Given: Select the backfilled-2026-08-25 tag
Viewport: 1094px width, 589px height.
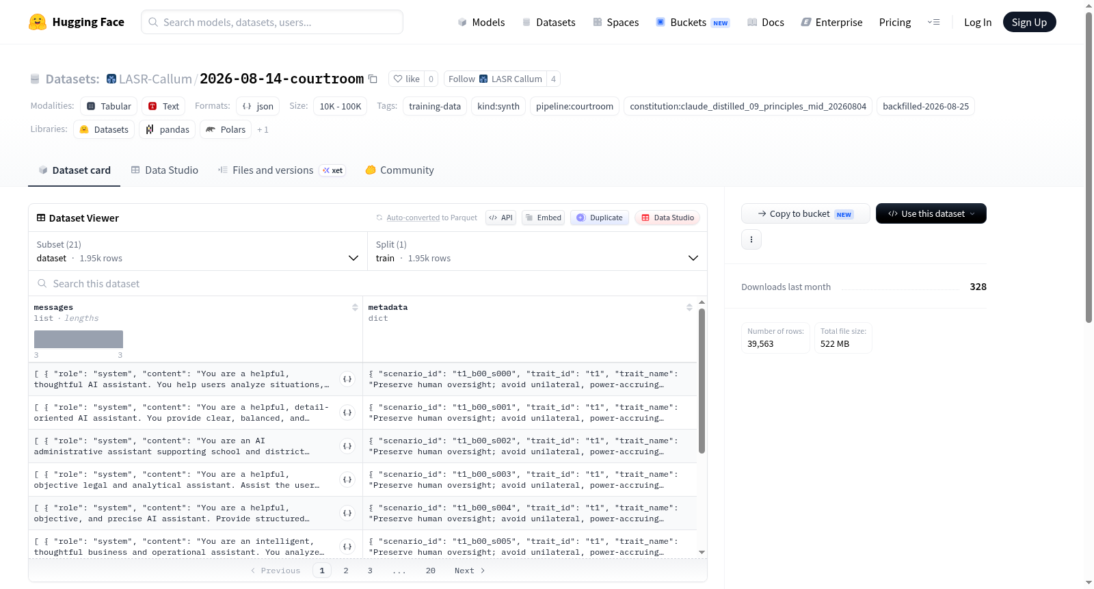Looking at the screenshot, I should (x=926, y=106).
